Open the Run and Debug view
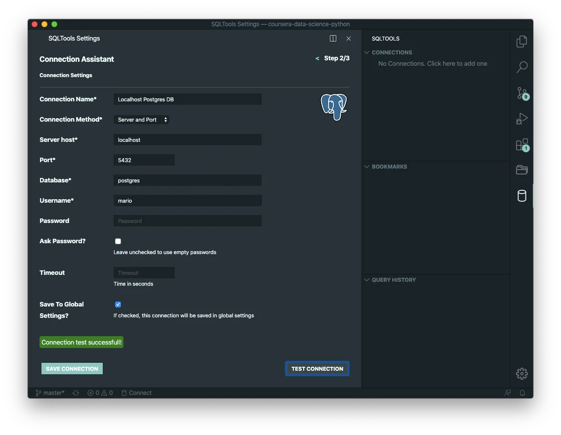This screenshot has height=435, width=561. [521, 119]
